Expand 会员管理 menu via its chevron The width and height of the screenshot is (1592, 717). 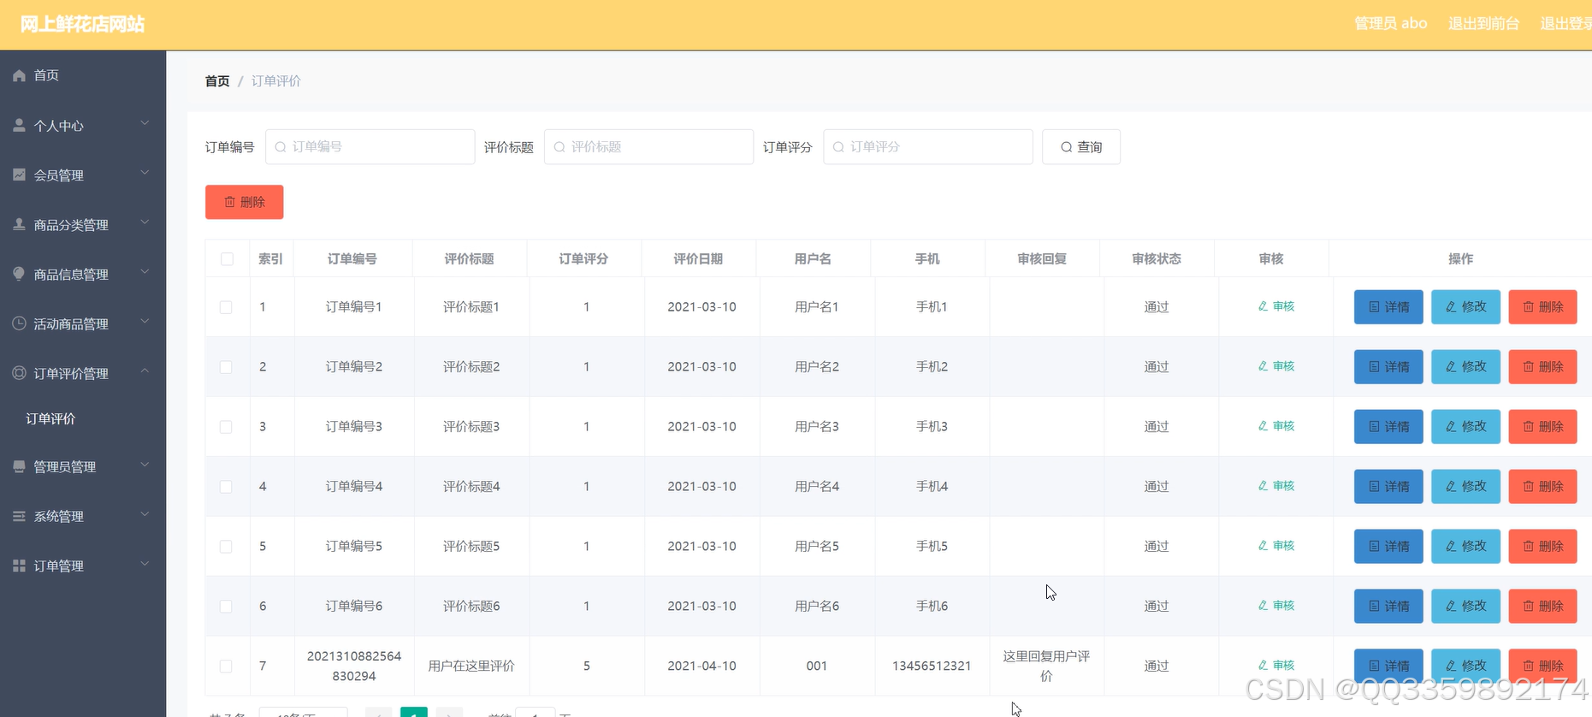[145, 173]
